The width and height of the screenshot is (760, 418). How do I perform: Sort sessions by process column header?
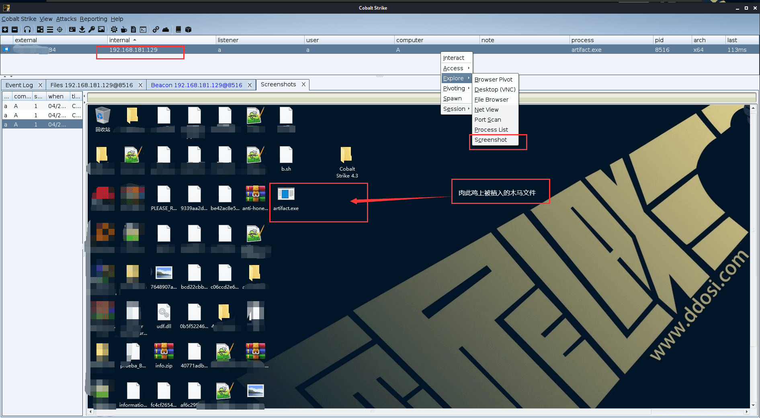coord(611,40)
